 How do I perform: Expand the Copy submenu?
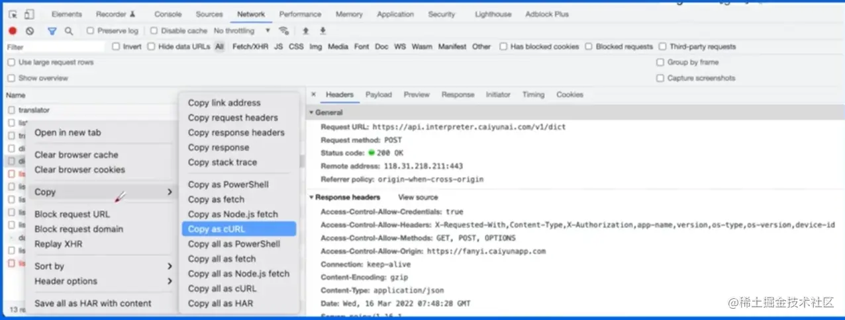coord(103,192)
